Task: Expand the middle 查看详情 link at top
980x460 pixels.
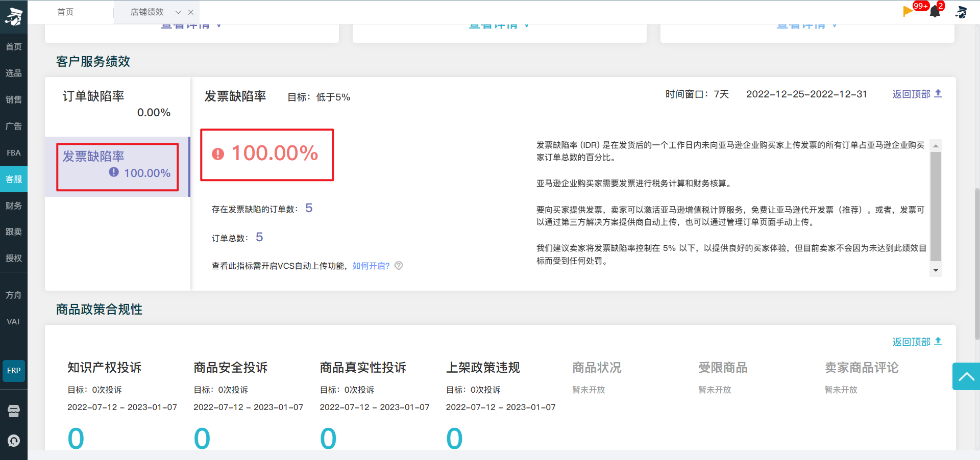Action: tap(499, 25)
